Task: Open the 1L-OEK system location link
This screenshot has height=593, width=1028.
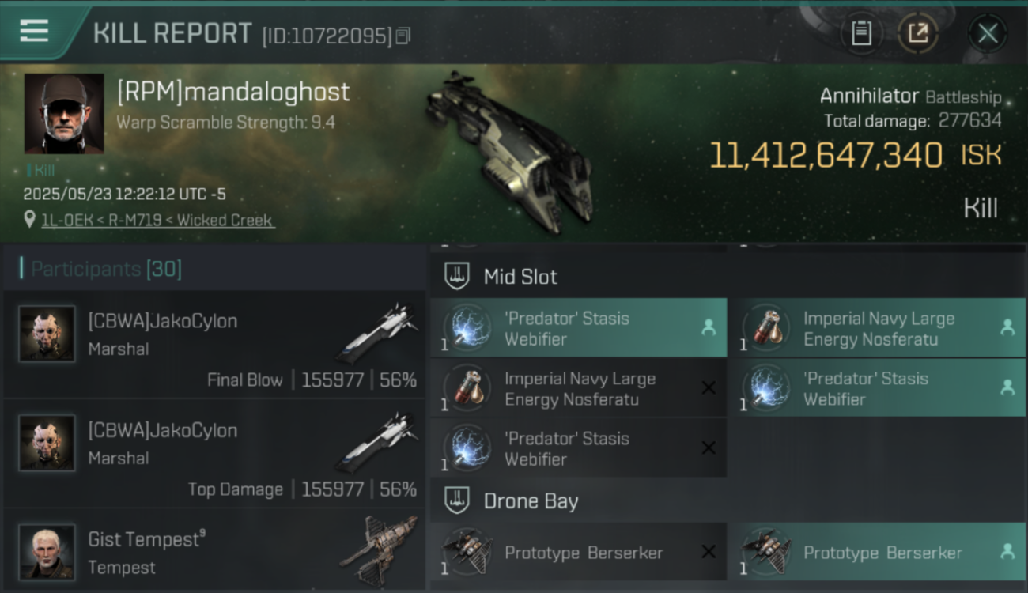Action: 157,221
